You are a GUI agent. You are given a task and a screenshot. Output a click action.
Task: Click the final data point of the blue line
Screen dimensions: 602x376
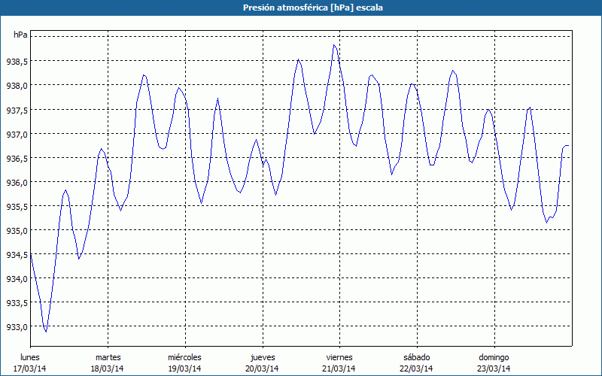coord(569,145)
